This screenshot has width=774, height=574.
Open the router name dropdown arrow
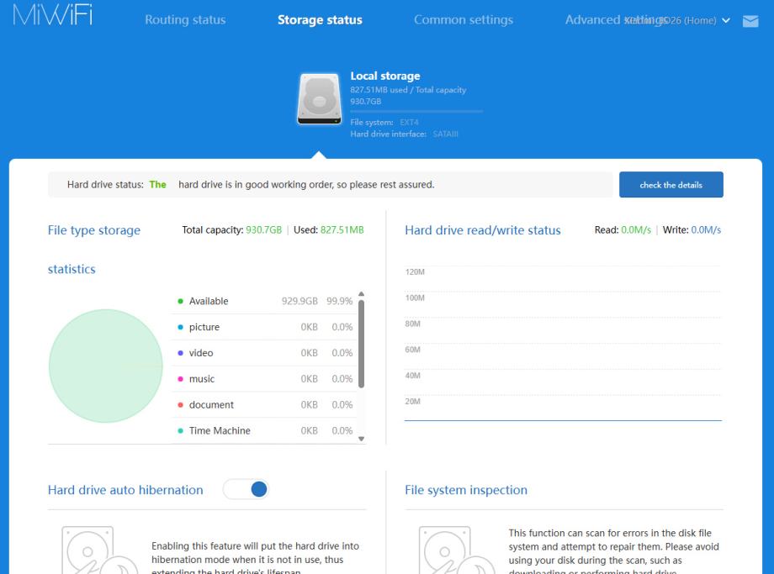click(726, 20)
